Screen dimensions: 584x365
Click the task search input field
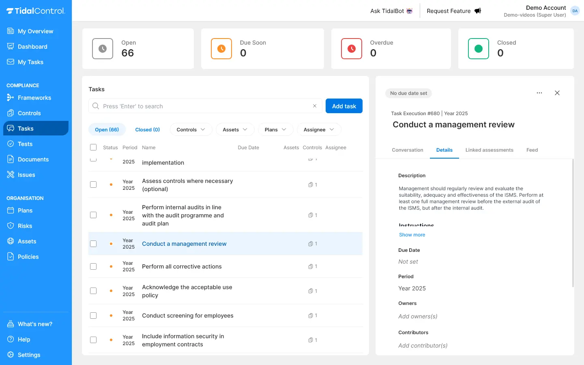coord(203,106)
